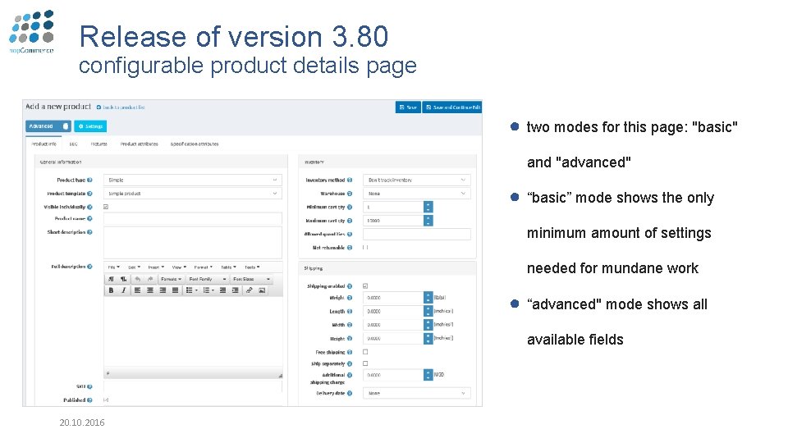Toggle the Published checkbox

106,400
